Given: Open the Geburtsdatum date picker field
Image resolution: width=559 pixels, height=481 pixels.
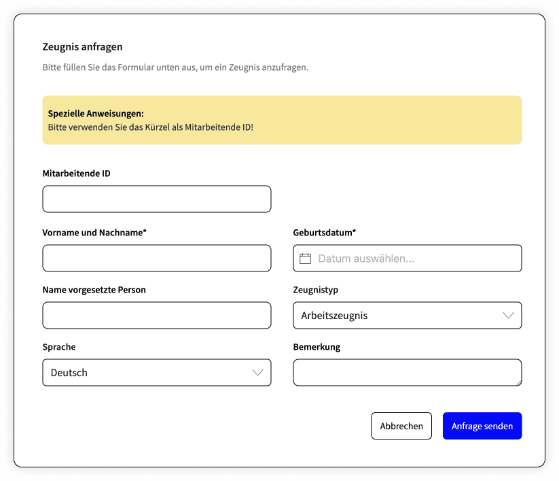Looking at the screenshot, I should click(x=408, y=258).
